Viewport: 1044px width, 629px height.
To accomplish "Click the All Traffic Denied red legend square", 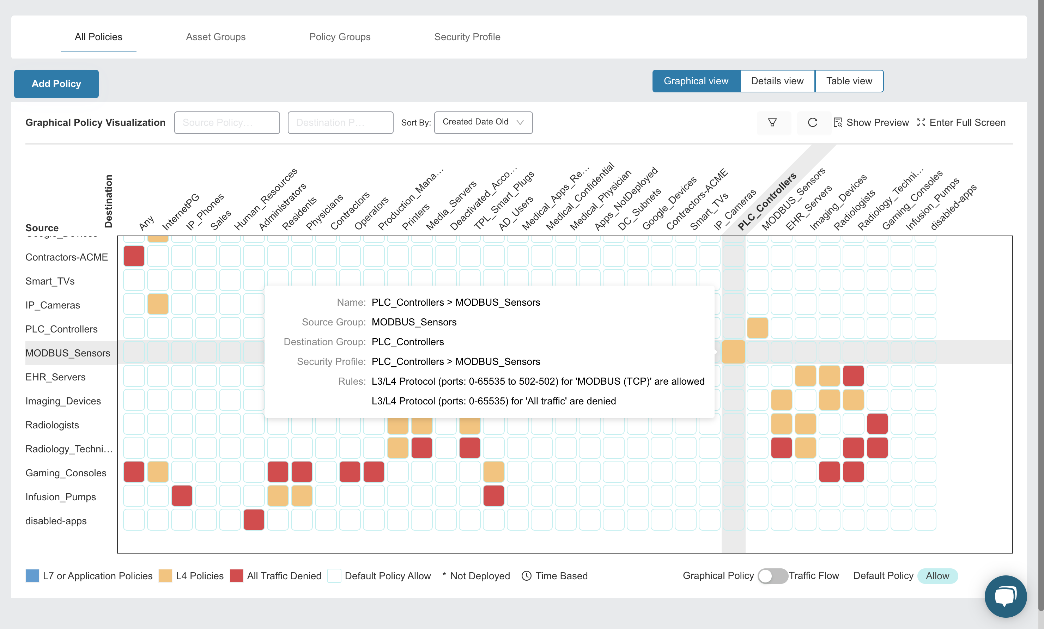I will tap(236, 576).
